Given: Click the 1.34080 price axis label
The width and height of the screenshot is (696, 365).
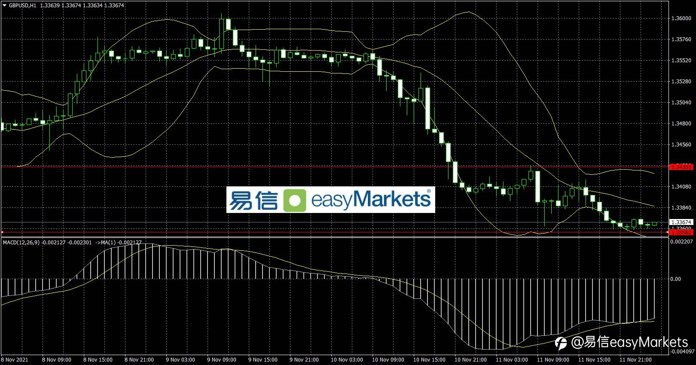Looking at the screenshot, I should (681, 187).
